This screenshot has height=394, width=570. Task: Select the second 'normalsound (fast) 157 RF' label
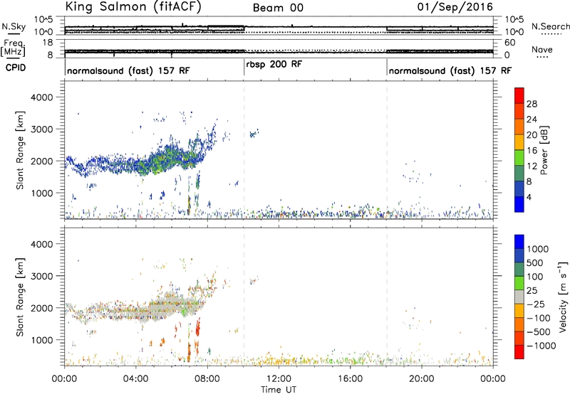tap(450, 70)
